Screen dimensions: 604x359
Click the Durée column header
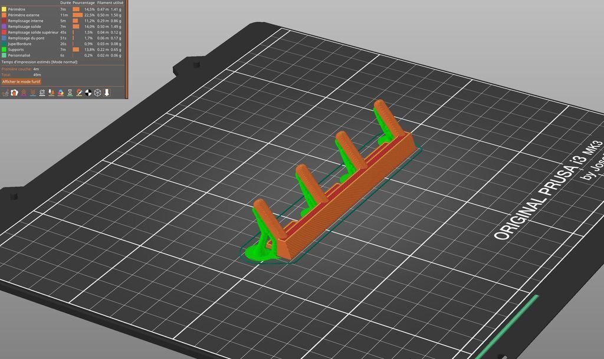[x=65, y=3]
